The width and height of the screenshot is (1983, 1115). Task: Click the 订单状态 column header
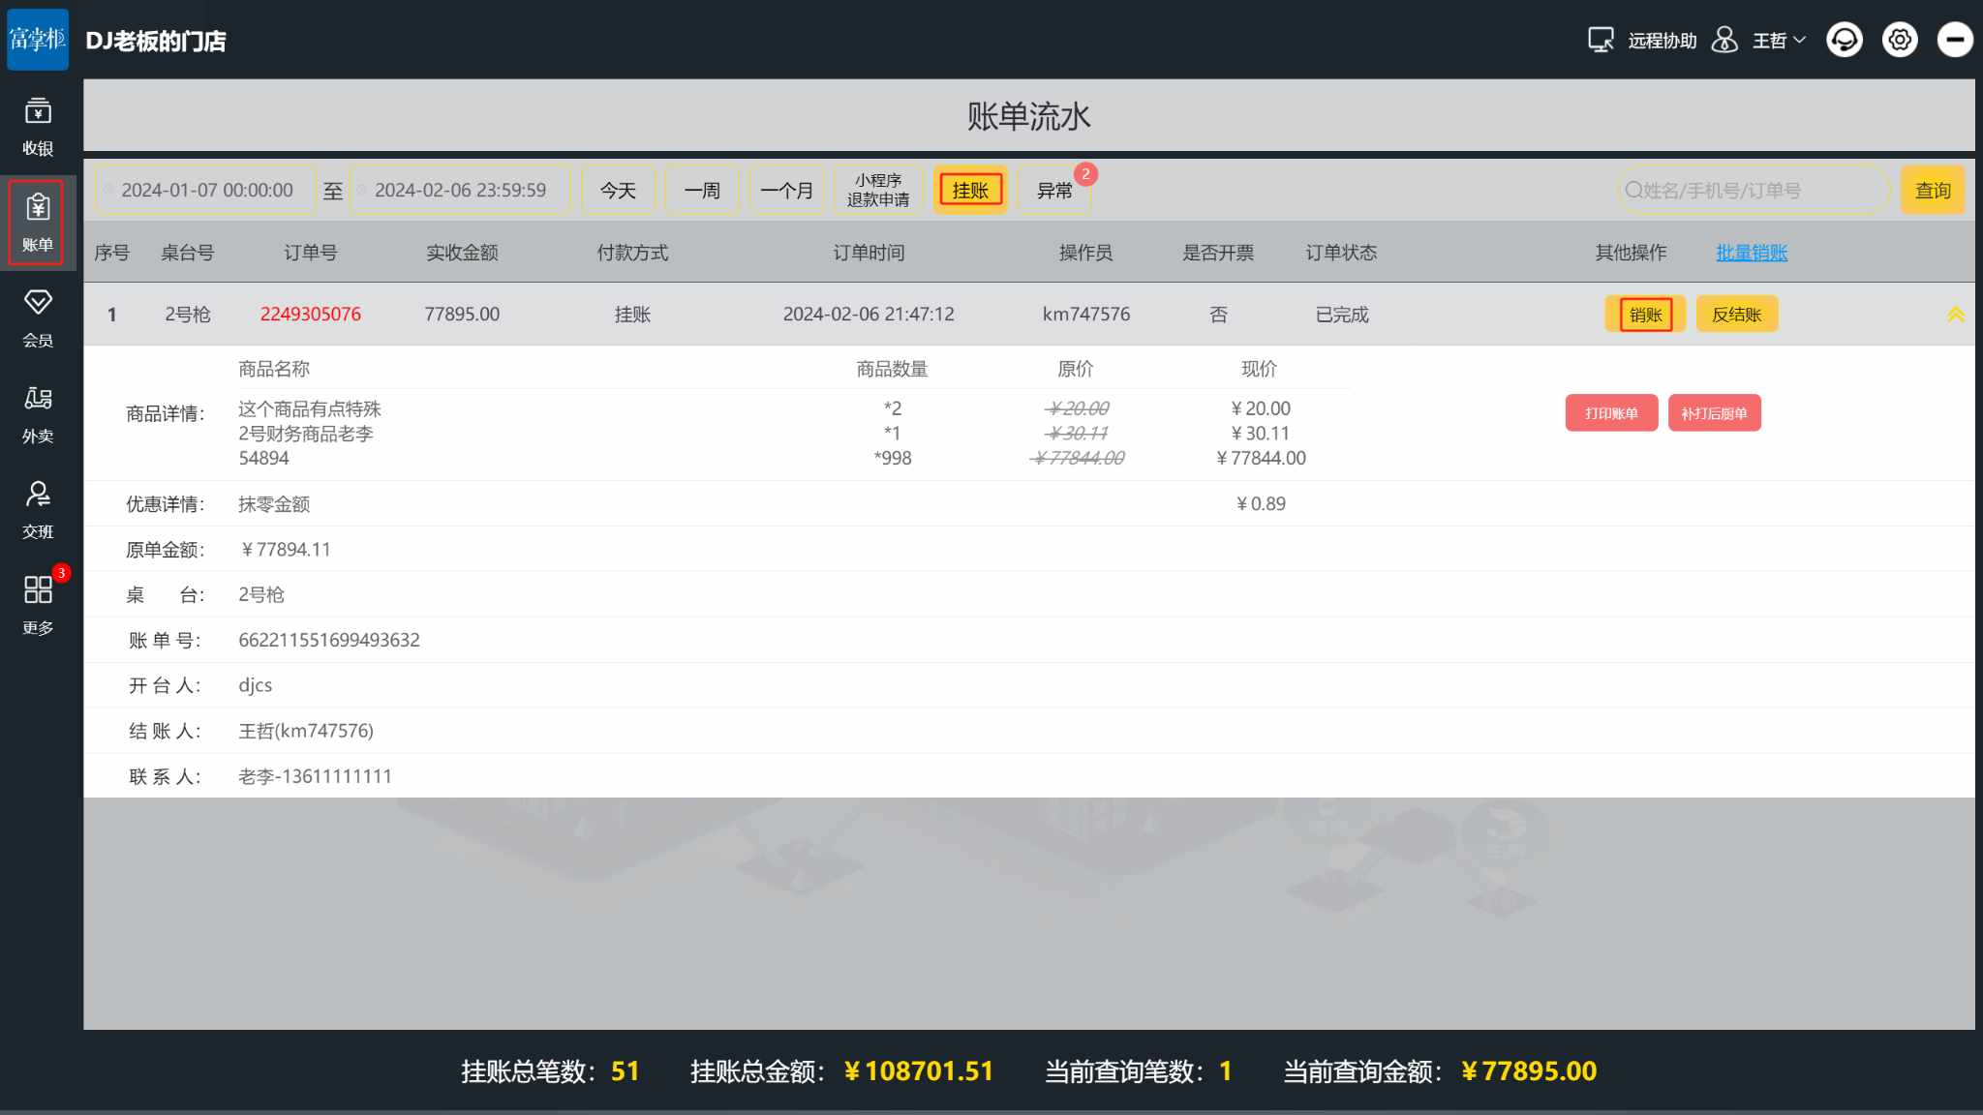tap(1341, 253)
